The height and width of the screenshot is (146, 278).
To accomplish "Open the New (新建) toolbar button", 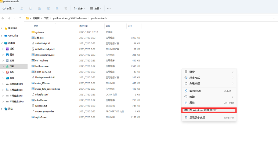I will (x=8, y=8).
